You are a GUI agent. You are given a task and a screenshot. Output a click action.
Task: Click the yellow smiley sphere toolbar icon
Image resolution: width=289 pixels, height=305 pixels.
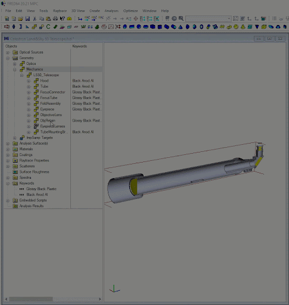point(236,27)
